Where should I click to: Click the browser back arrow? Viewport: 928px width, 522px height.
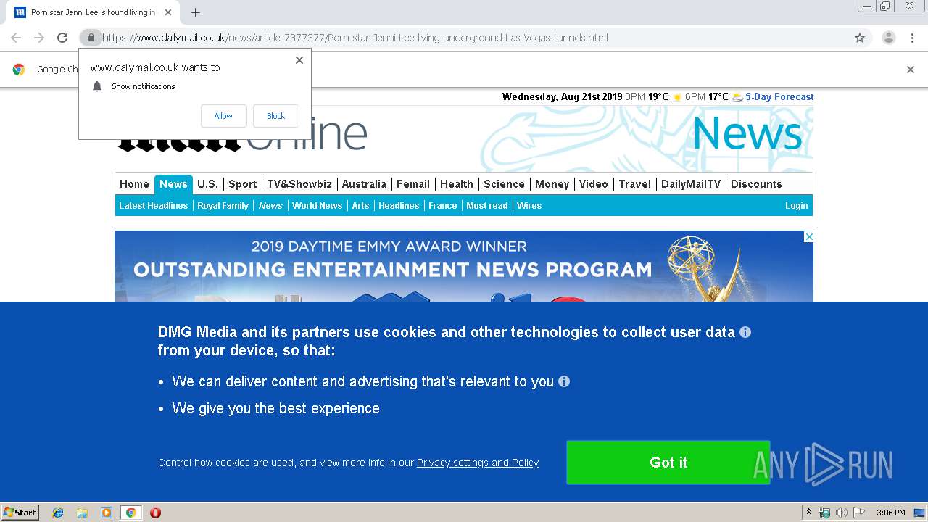16,38
